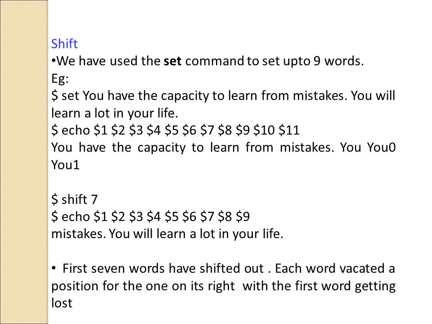The height and width of the screenshot is (324, 432).
Task: Click the tan textured left sidebar
Action: (24, 162)
